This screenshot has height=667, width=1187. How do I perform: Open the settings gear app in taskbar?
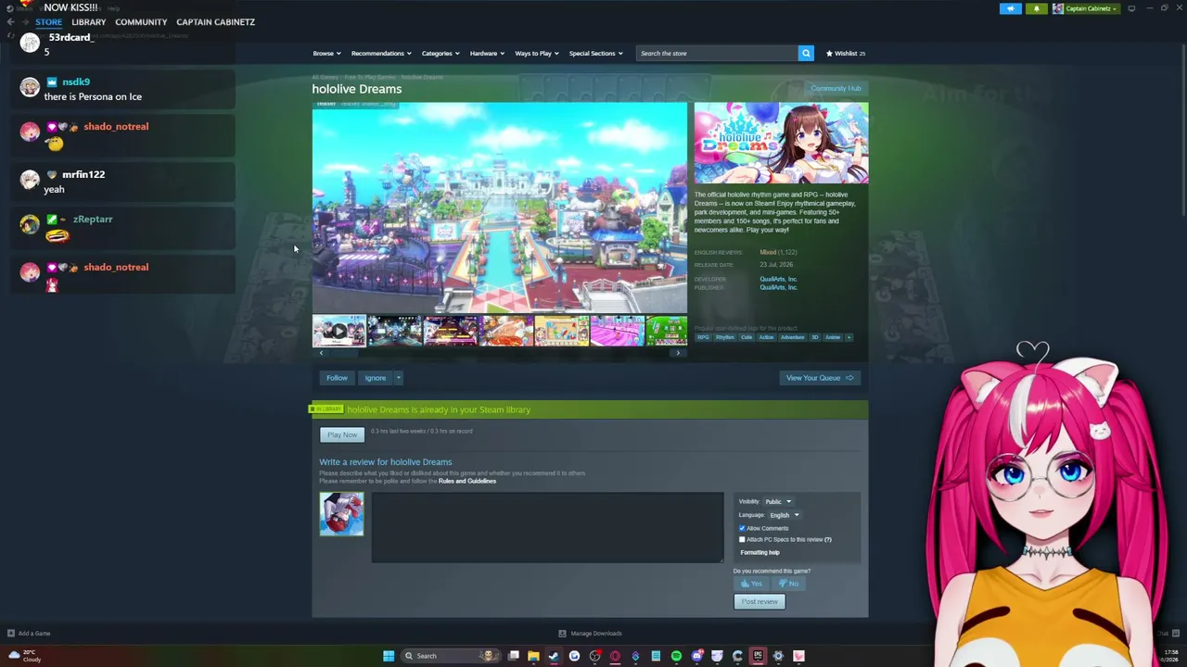pyautogui.click(x=778, y=656)
